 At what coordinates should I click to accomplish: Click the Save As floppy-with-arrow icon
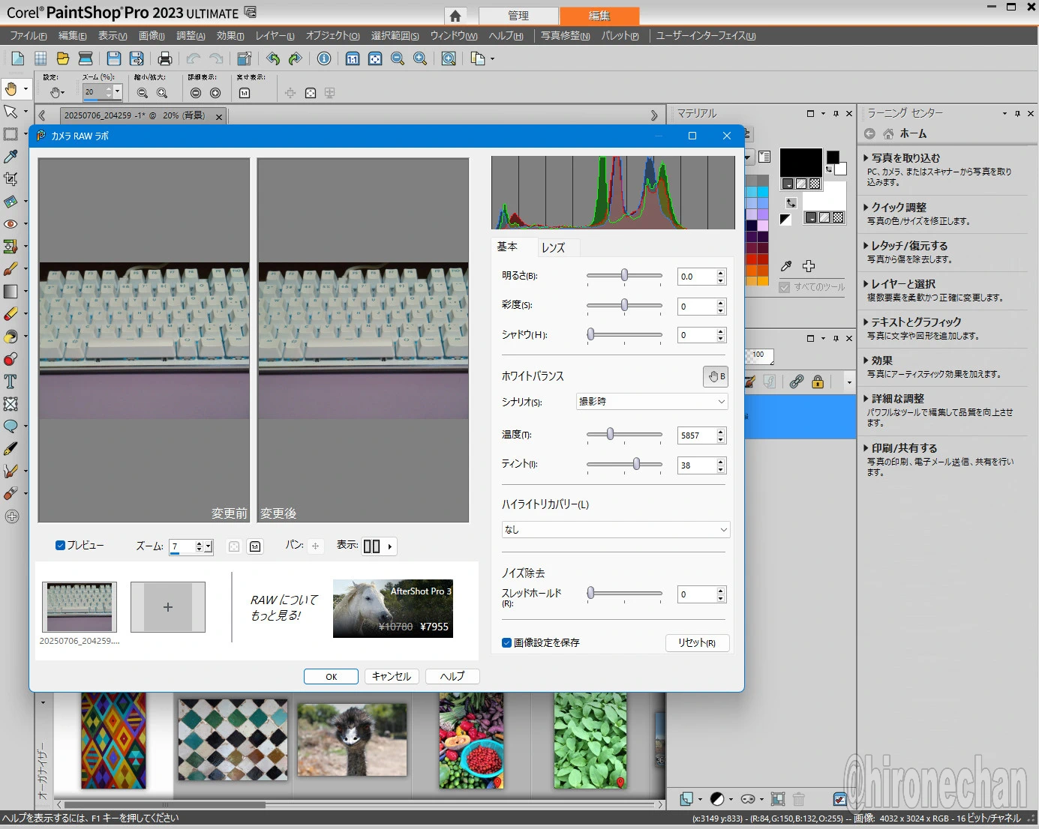coord(137,58)
